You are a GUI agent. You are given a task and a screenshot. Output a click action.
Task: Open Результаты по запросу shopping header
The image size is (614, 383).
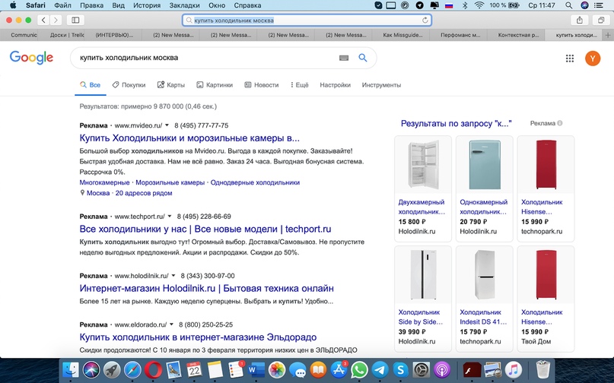(x=457, y=124)
